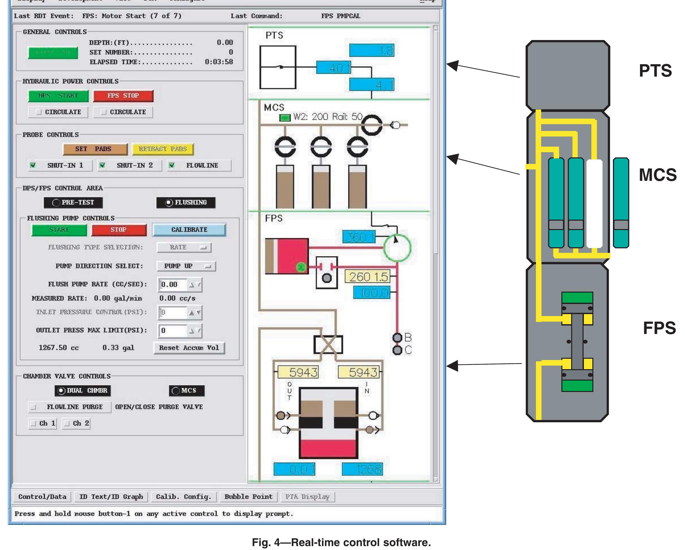This screenshot has width=685, height=550.
Task: Toggle the Ch 1 chamber checkbox
Action: [33, 424]
